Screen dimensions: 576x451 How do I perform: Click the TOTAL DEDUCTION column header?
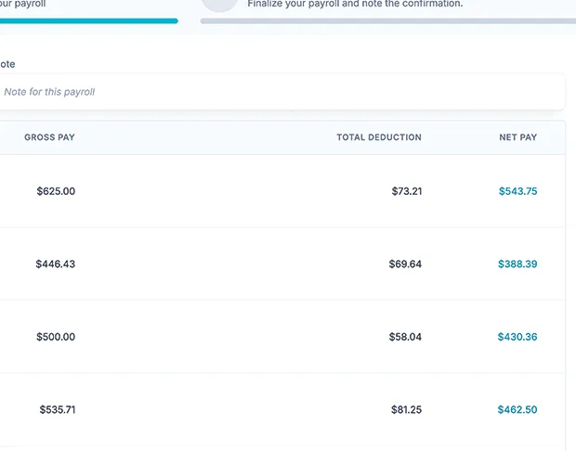click(x=379, y=137)
